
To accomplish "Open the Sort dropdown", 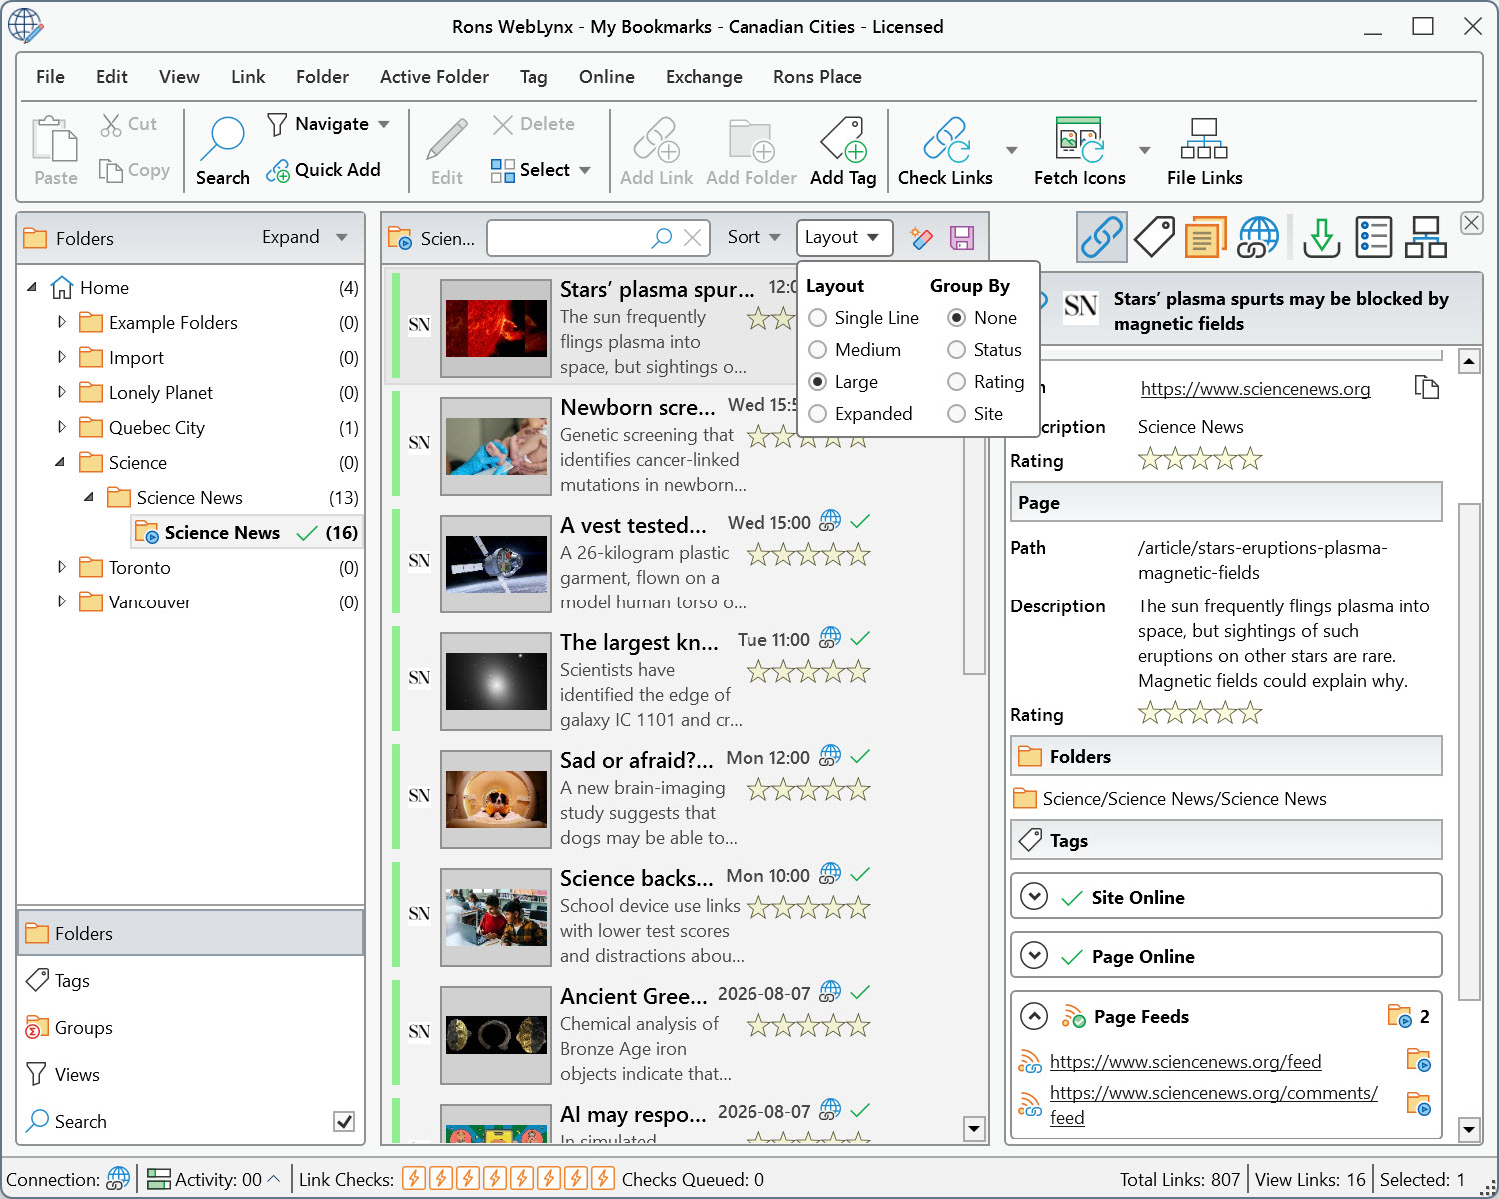I will point(753,237).
